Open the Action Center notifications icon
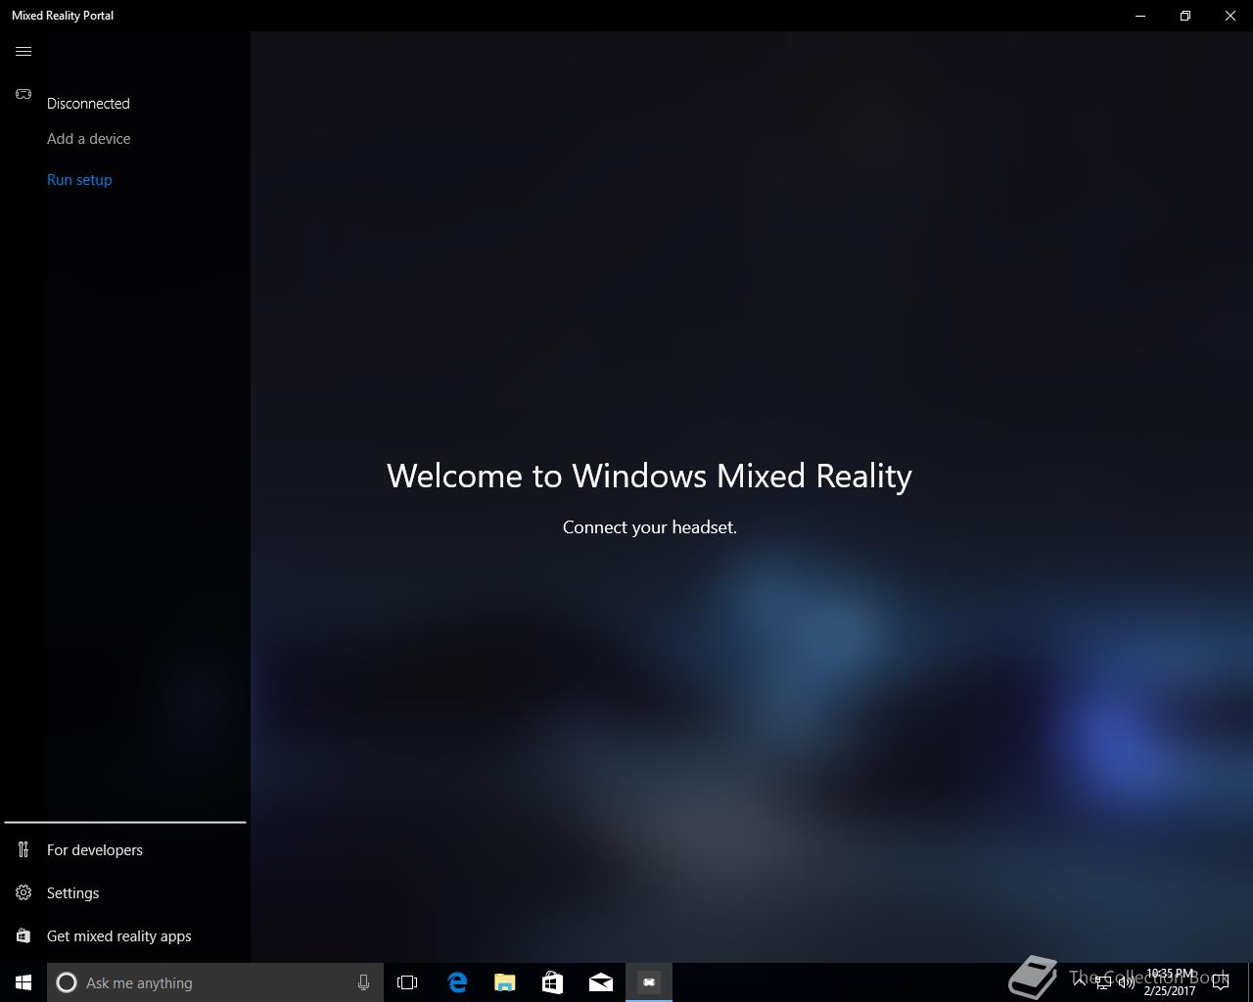 point(1221,982)
